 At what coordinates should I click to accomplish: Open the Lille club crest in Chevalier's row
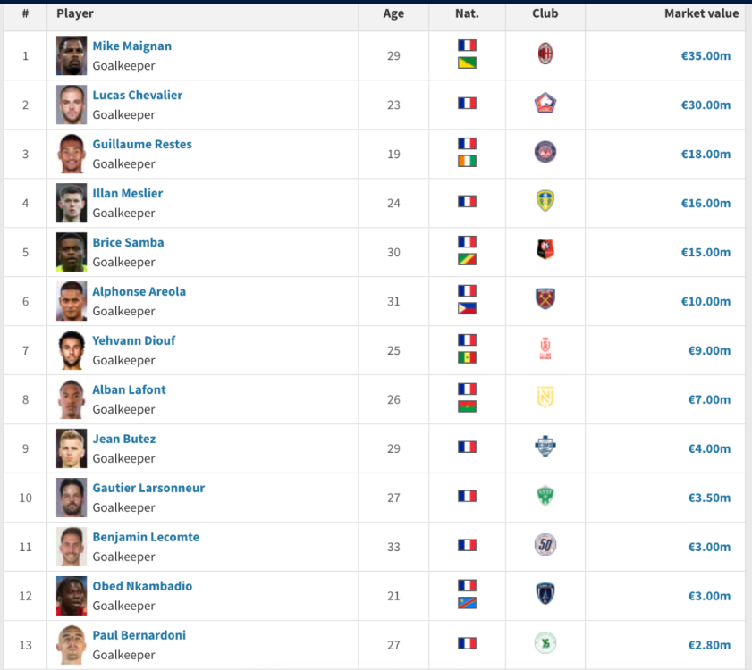545,103
